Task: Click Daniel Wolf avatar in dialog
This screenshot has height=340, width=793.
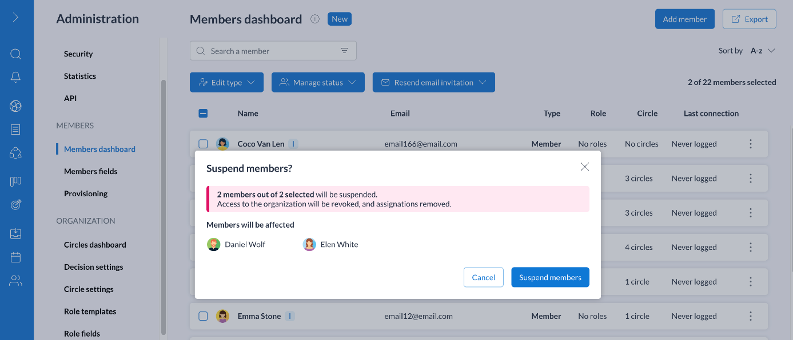Action: pyautogui.click(x=213, y=244)
